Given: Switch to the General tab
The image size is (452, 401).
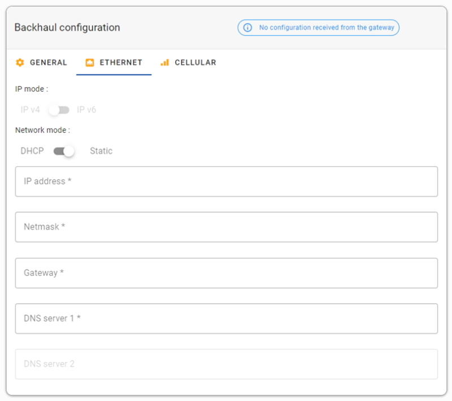Looking at the screenshot, I should point(48,63).
